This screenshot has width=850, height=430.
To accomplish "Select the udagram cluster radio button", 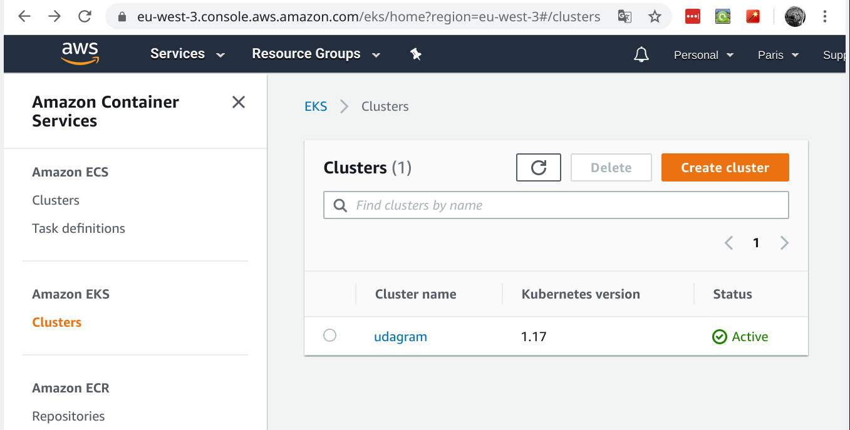I will 329,335.
